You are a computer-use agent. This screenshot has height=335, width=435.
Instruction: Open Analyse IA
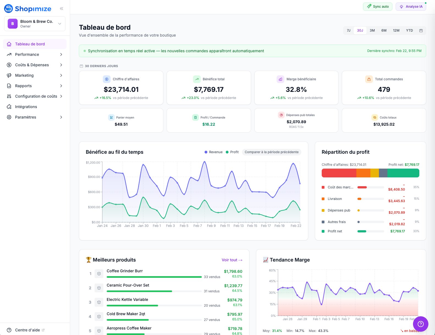pos(411,7)
